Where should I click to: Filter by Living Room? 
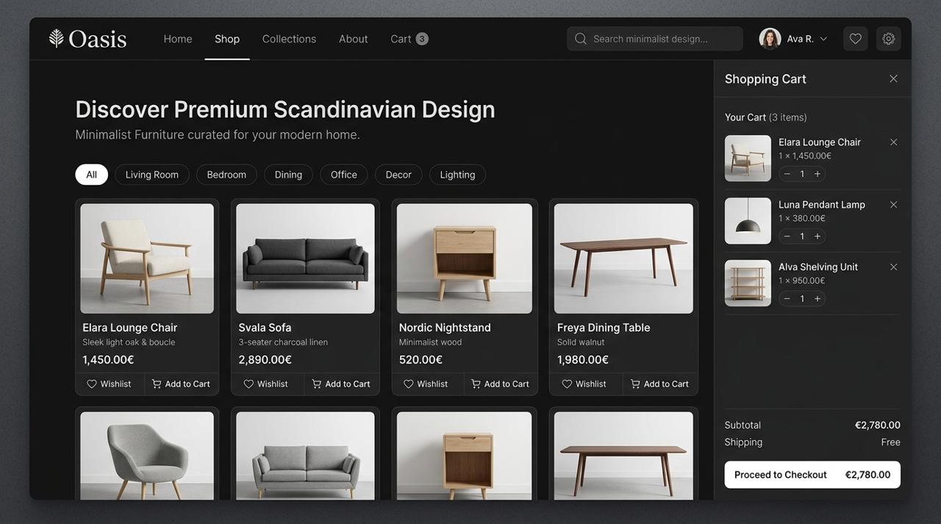[151, 175]
